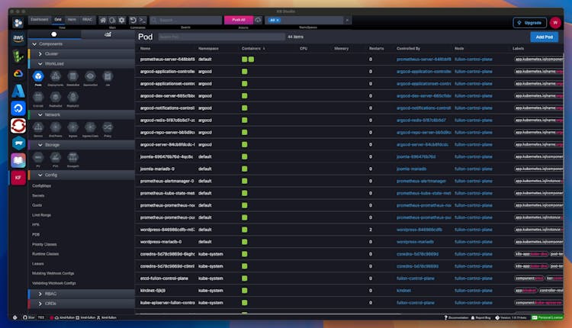Switch to the RBAC view tab
This screenshot has height=328, width=572.
click(x=87, y=20)
